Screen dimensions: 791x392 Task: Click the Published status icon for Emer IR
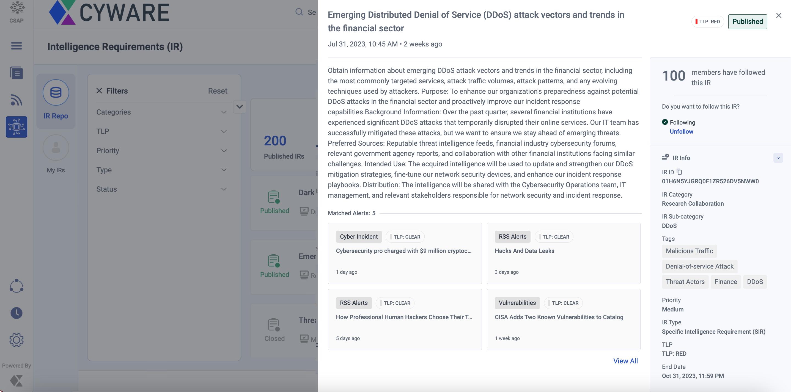click(274, 261)
